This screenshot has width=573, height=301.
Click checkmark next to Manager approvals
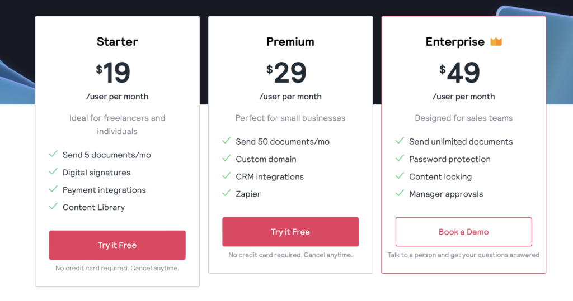click(400, 193)
